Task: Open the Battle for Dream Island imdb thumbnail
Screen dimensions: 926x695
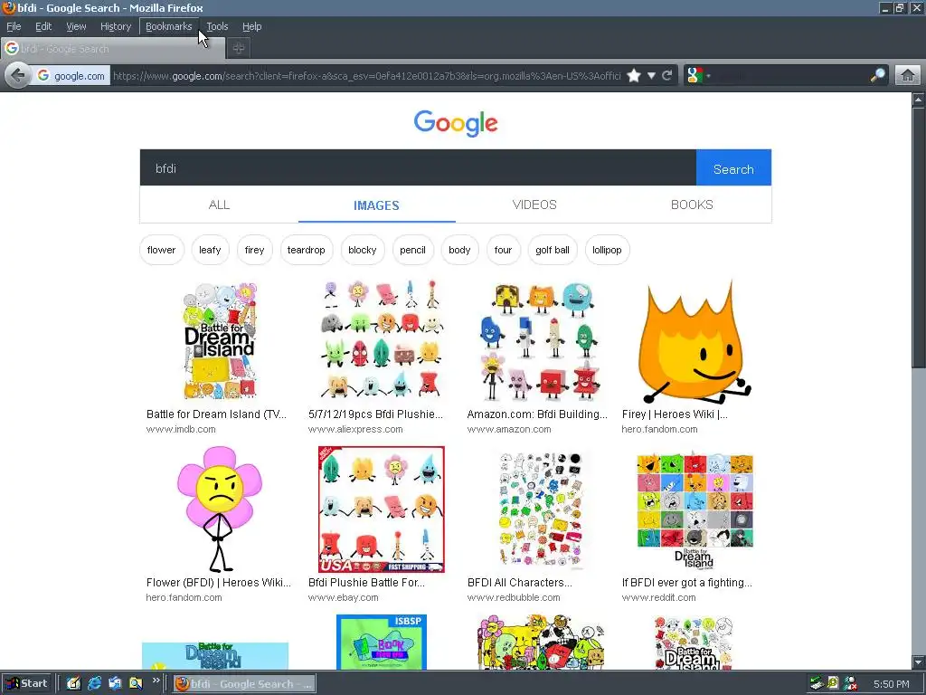Action: pos(219,340)
